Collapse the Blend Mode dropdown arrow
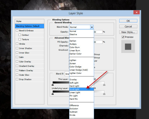149x119 pixels. [92, 27]
